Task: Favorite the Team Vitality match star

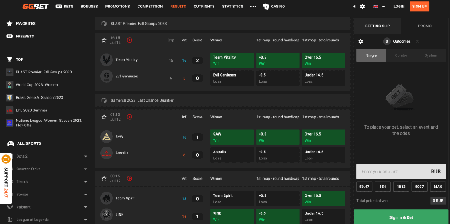Action: [x=104, y=40]
